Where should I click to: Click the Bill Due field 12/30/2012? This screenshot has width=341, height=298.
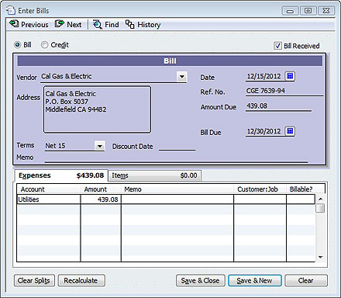tap(264, 131)
